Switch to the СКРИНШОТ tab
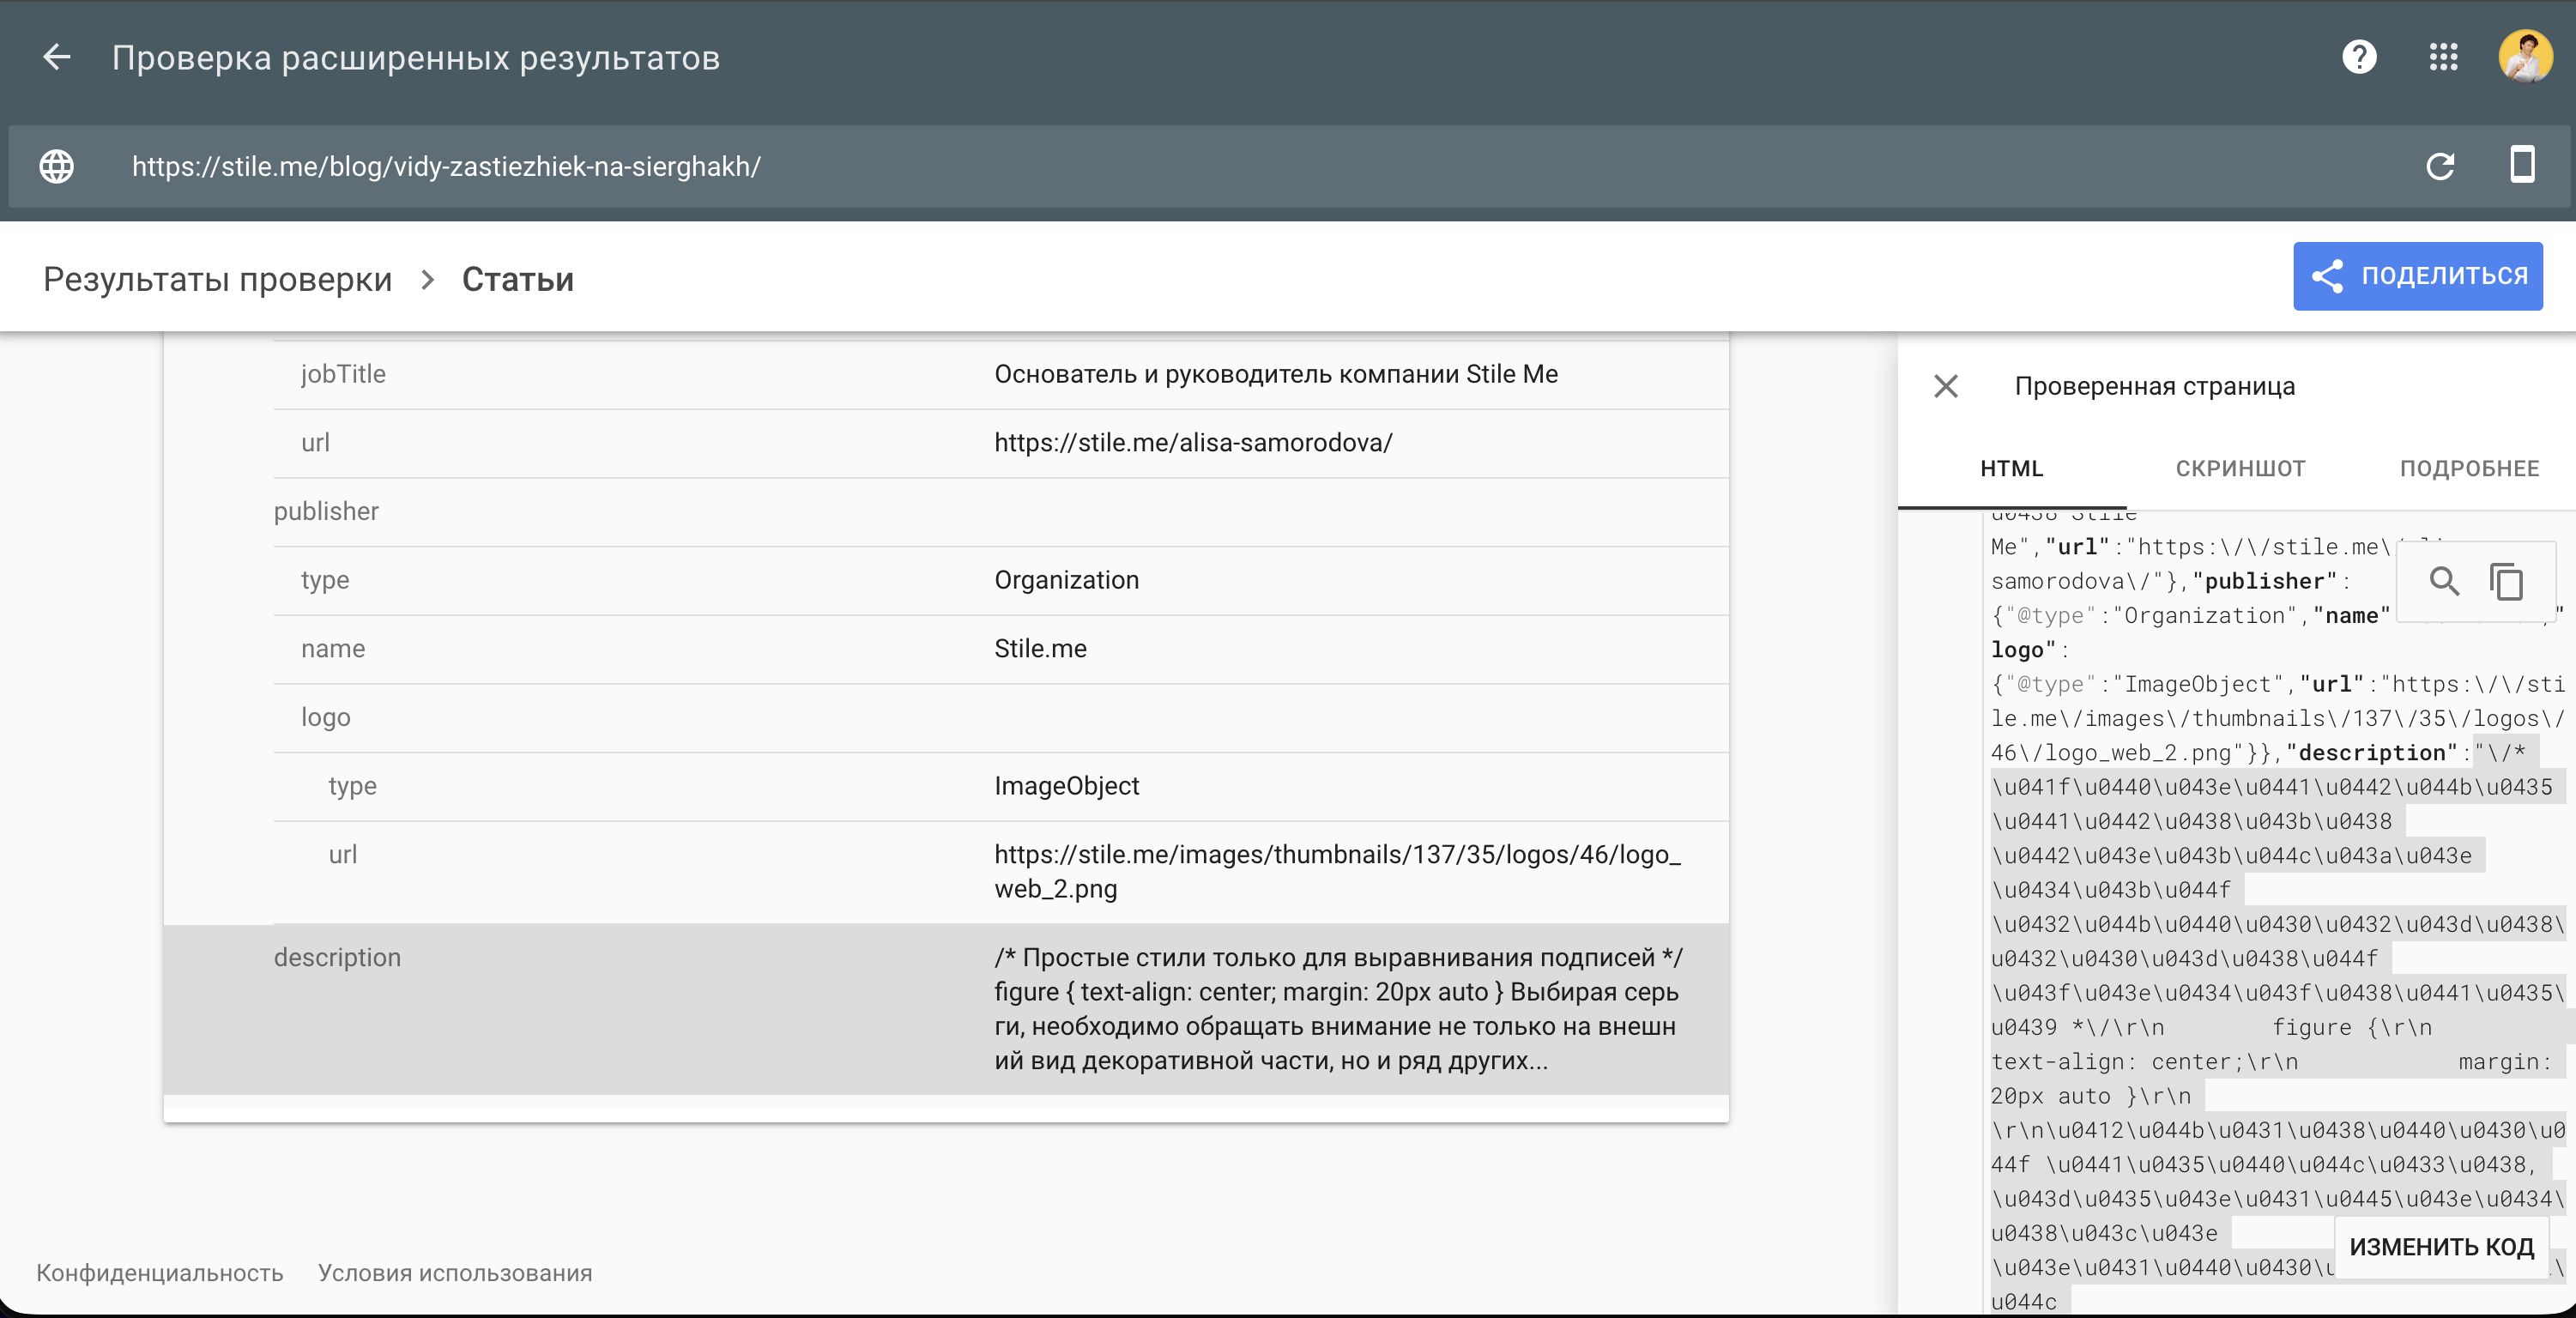Screen dimensions: 2576x1318 click(2240, 468)
